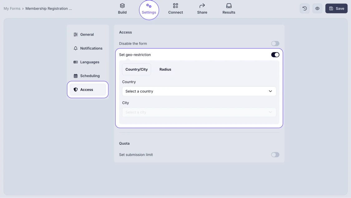Viewport: 351px width, 198px height.
Task: Open Scheduling settings via the calendar icon
Action: 76,76
